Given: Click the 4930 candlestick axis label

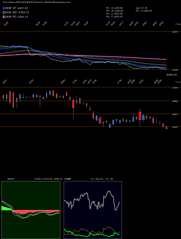Looking at the screenshot, I should pyautogui.click(x=174, y=101).
